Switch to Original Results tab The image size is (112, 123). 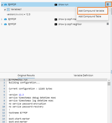coord(26,75)
